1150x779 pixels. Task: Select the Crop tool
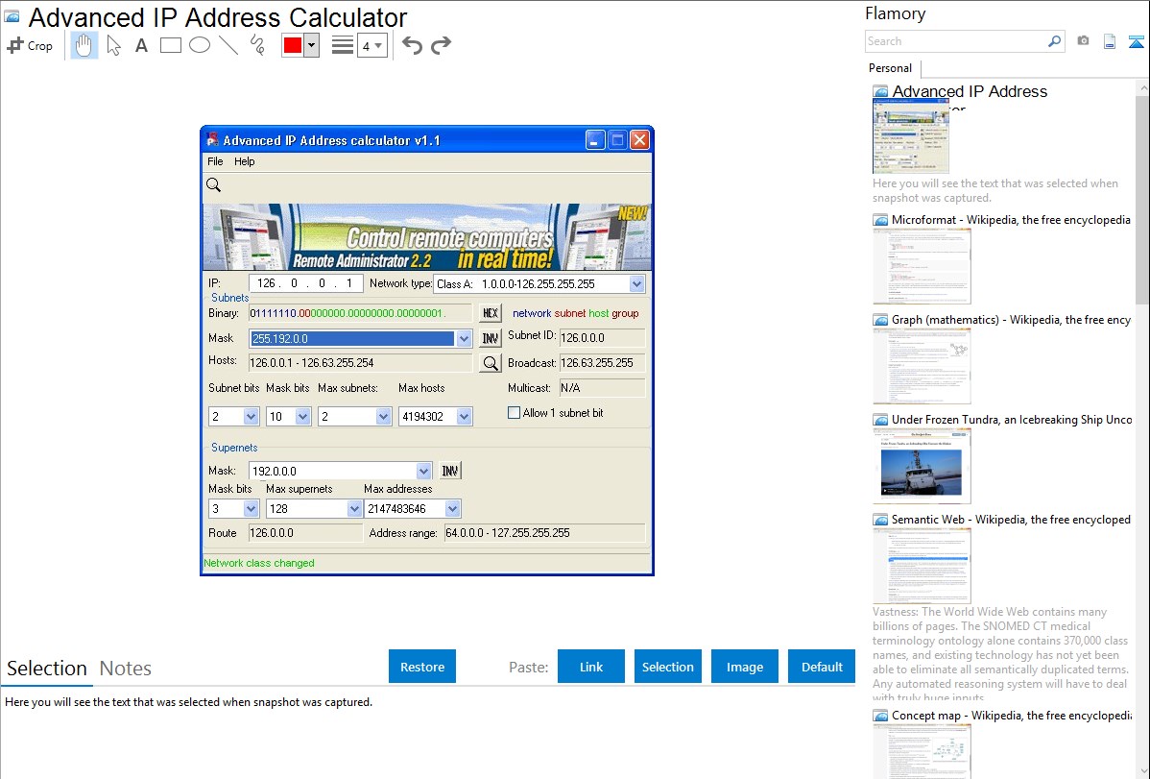30,45
